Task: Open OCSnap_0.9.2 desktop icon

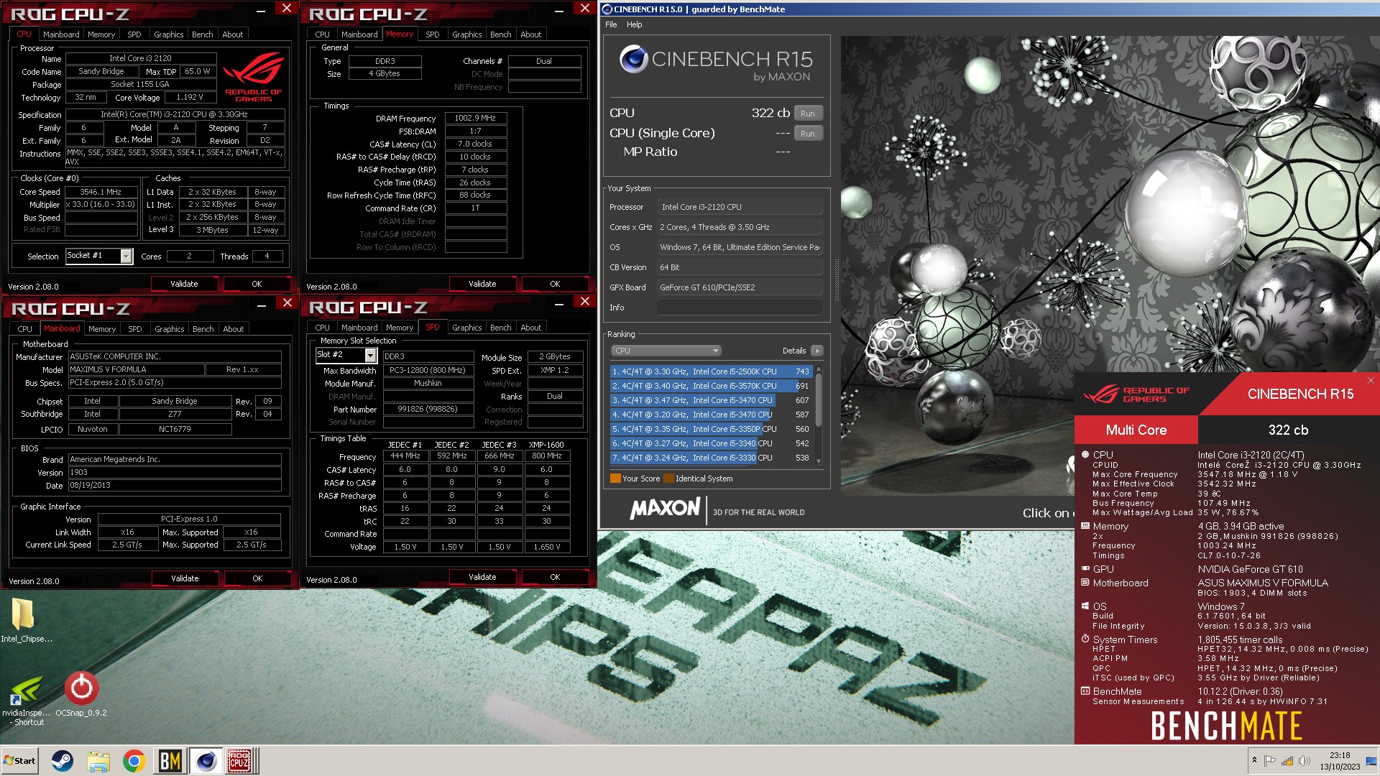Action: pyautogui.click(x=81, y=694)
